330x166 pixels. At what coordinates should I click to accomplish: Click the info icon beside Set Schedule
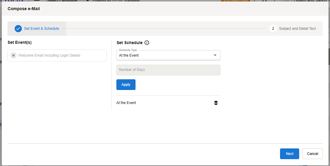(x=147, y=43)
